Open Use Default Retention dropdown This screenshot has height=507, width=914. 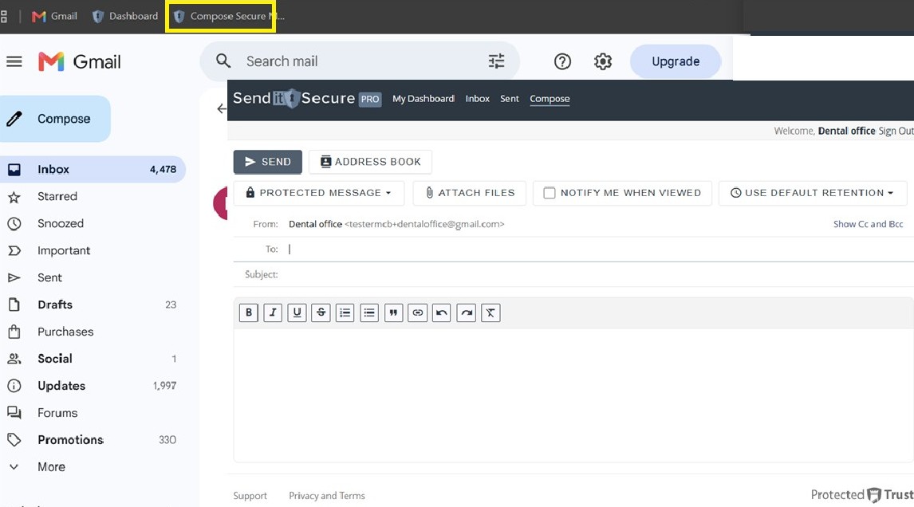(813, 193)
